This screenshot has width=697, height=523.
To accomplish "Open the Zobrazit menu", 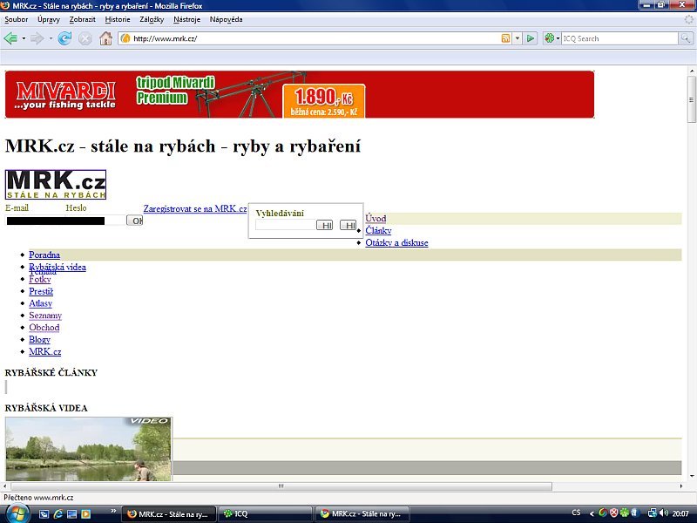I will [82, 19].
